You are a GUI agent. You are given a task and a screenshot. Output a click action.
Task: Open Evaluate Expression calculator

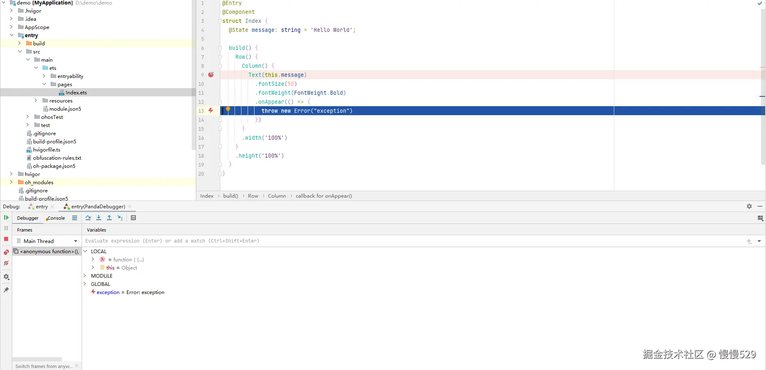coord(133,218)
